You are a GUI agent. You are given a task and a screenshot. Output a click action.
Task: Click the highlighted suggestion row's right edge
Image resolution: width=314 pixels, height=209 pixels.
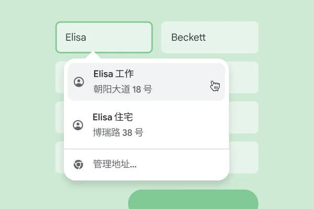coord(222,82)
